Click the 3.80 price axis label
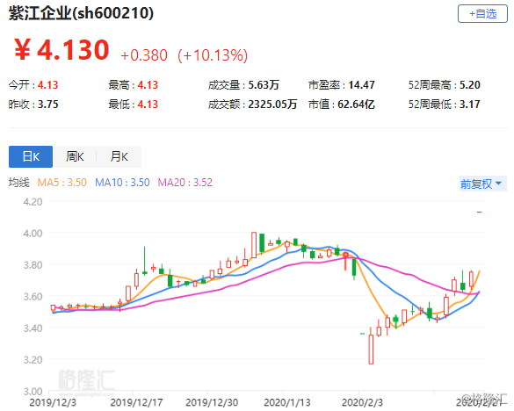 pyautogui.click(x=33, y=265)
